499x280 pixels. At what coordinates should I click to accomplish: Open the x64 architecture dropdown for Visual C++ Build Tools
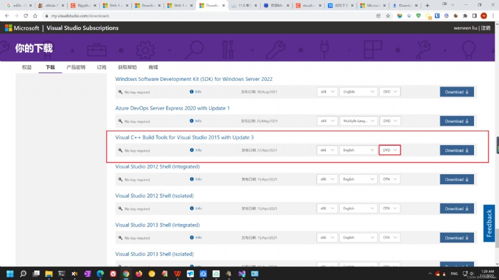[327, 150]
